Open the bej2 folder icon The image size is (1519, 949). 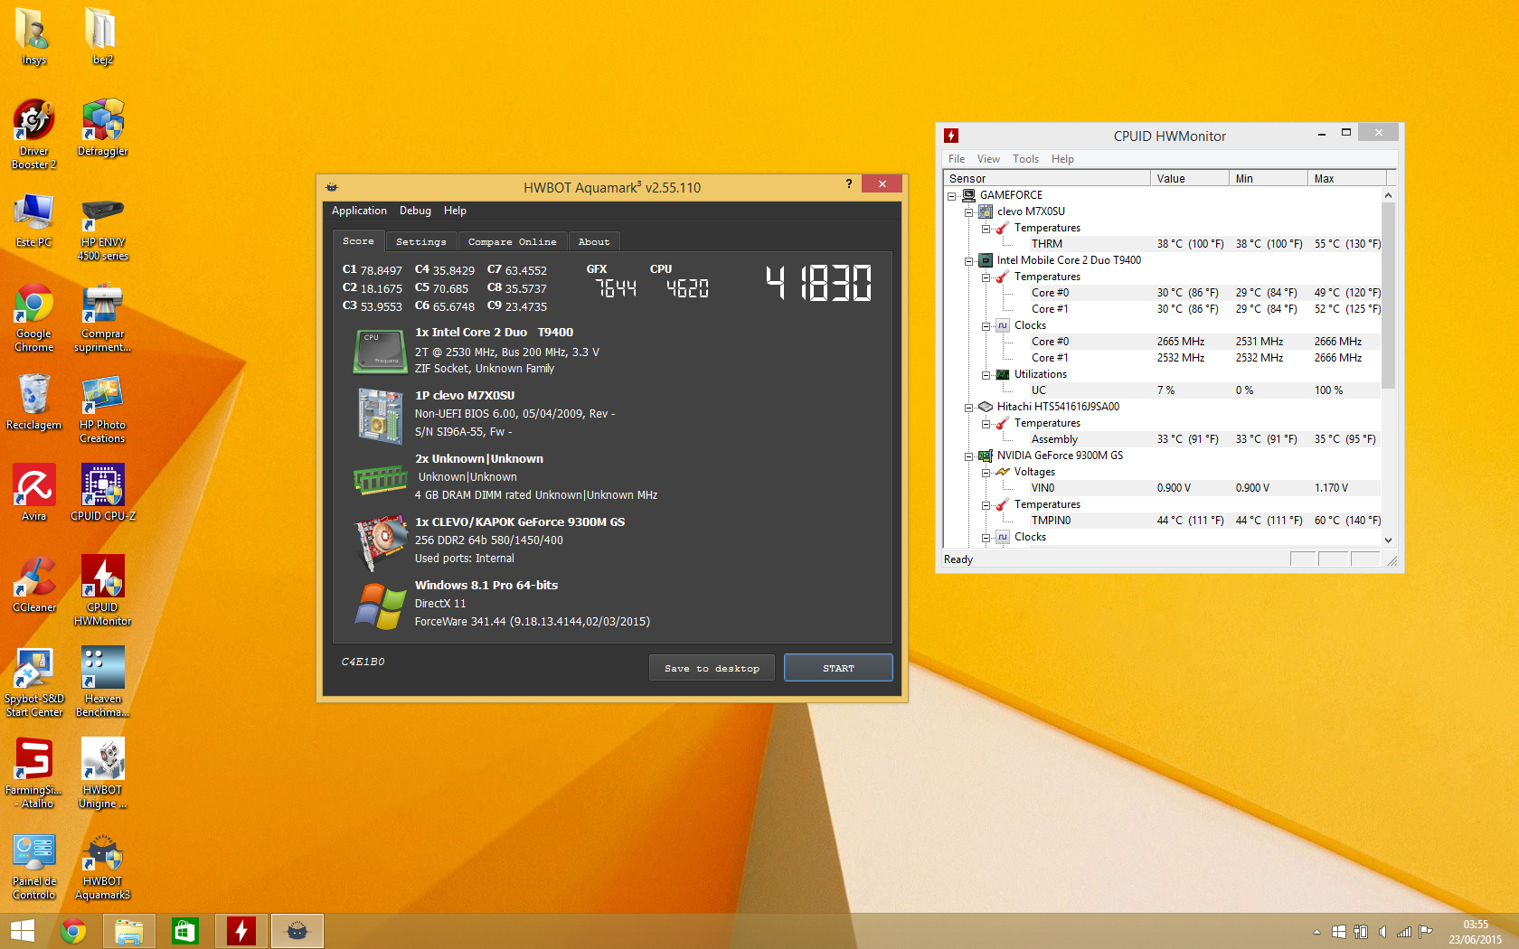(102, 36)
